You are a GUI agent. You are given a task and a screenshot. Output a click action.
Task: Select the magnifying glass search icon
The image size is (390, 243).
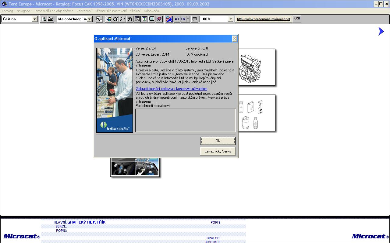[122, 19]
